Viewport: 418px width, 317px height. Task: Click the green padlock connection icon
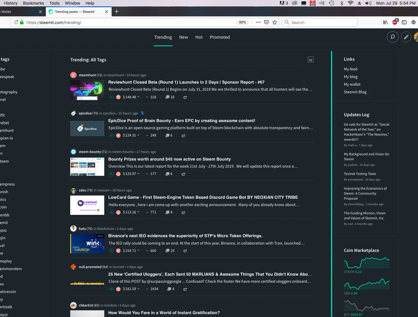pyautogui.click(x=22, y=22)
